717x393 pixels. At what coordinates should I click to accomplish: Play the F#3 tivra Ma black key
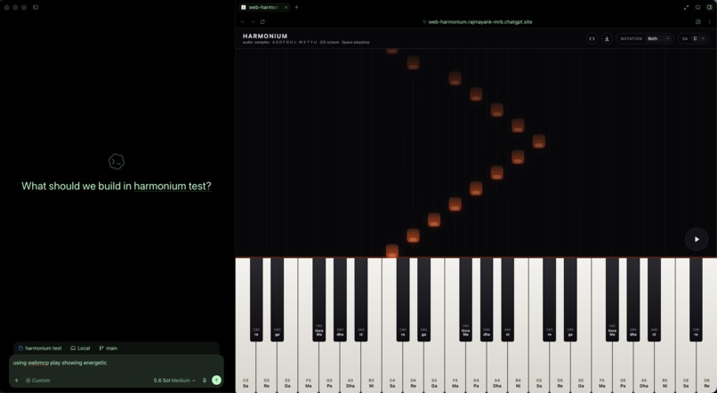(x=319, y=300)
